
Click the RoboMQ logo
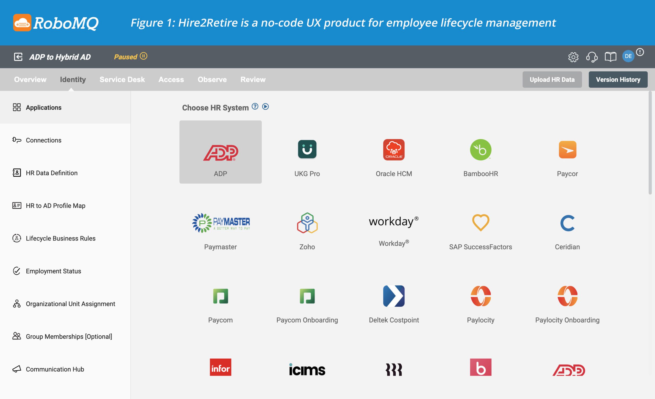(x=56, y=22)
